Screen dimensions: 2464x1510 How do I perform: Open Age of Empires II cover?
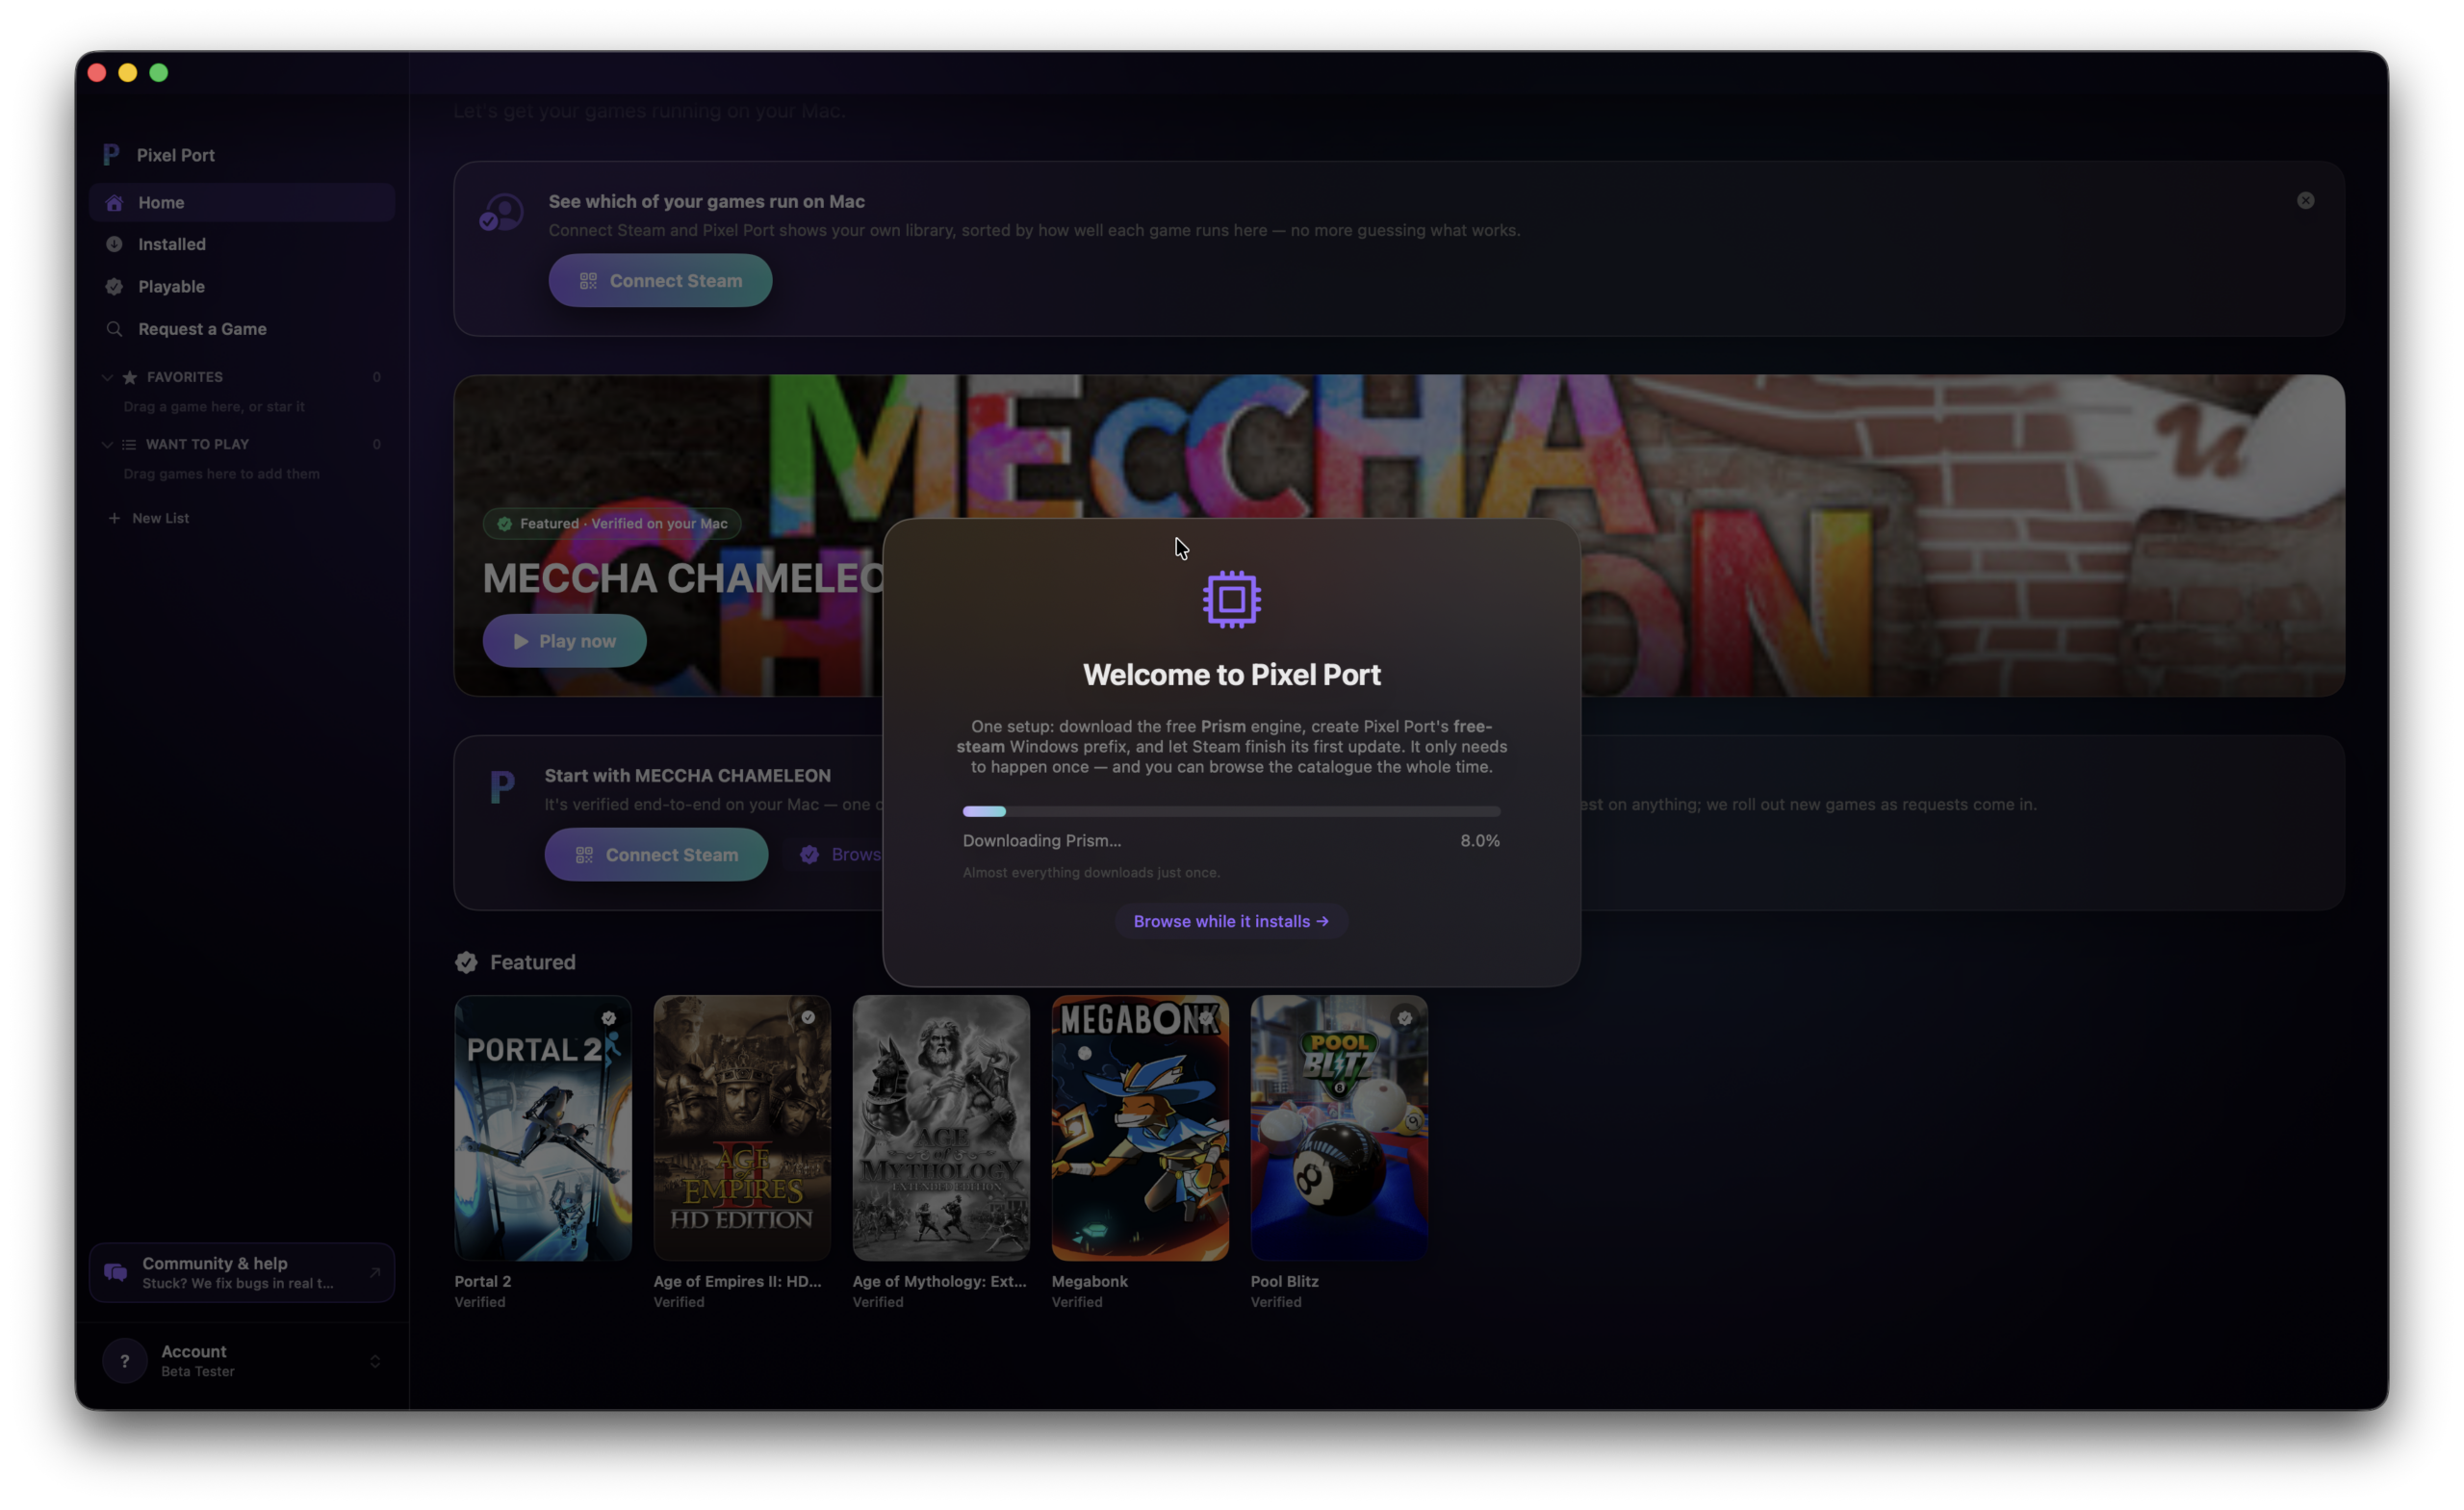[x=742, y=1128]
